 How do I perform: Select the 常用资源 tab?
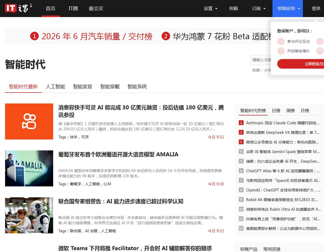tap(272, 249)
